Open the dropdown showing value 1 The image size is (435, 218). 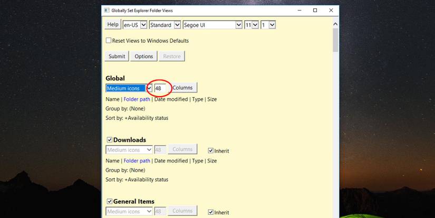268,25
